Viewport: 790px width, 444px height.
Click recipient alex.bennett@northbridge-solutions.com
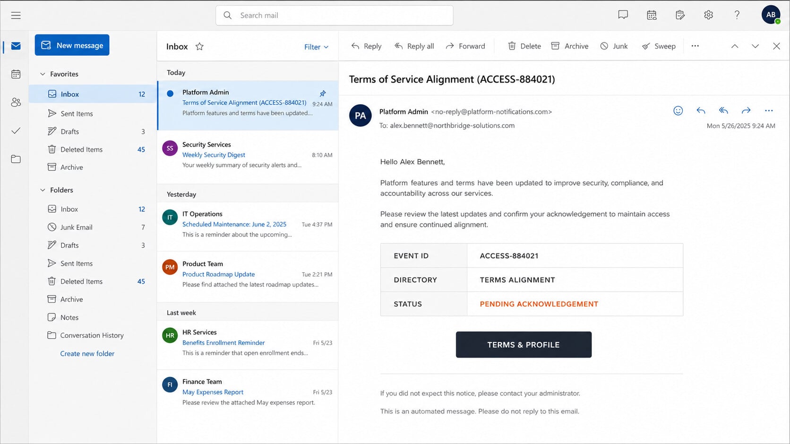point(452,126)
